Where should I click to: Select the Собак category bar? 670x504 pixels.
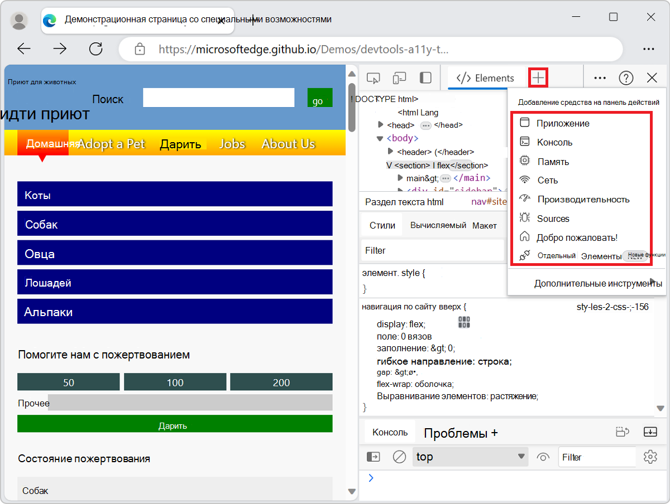(175, 224)
